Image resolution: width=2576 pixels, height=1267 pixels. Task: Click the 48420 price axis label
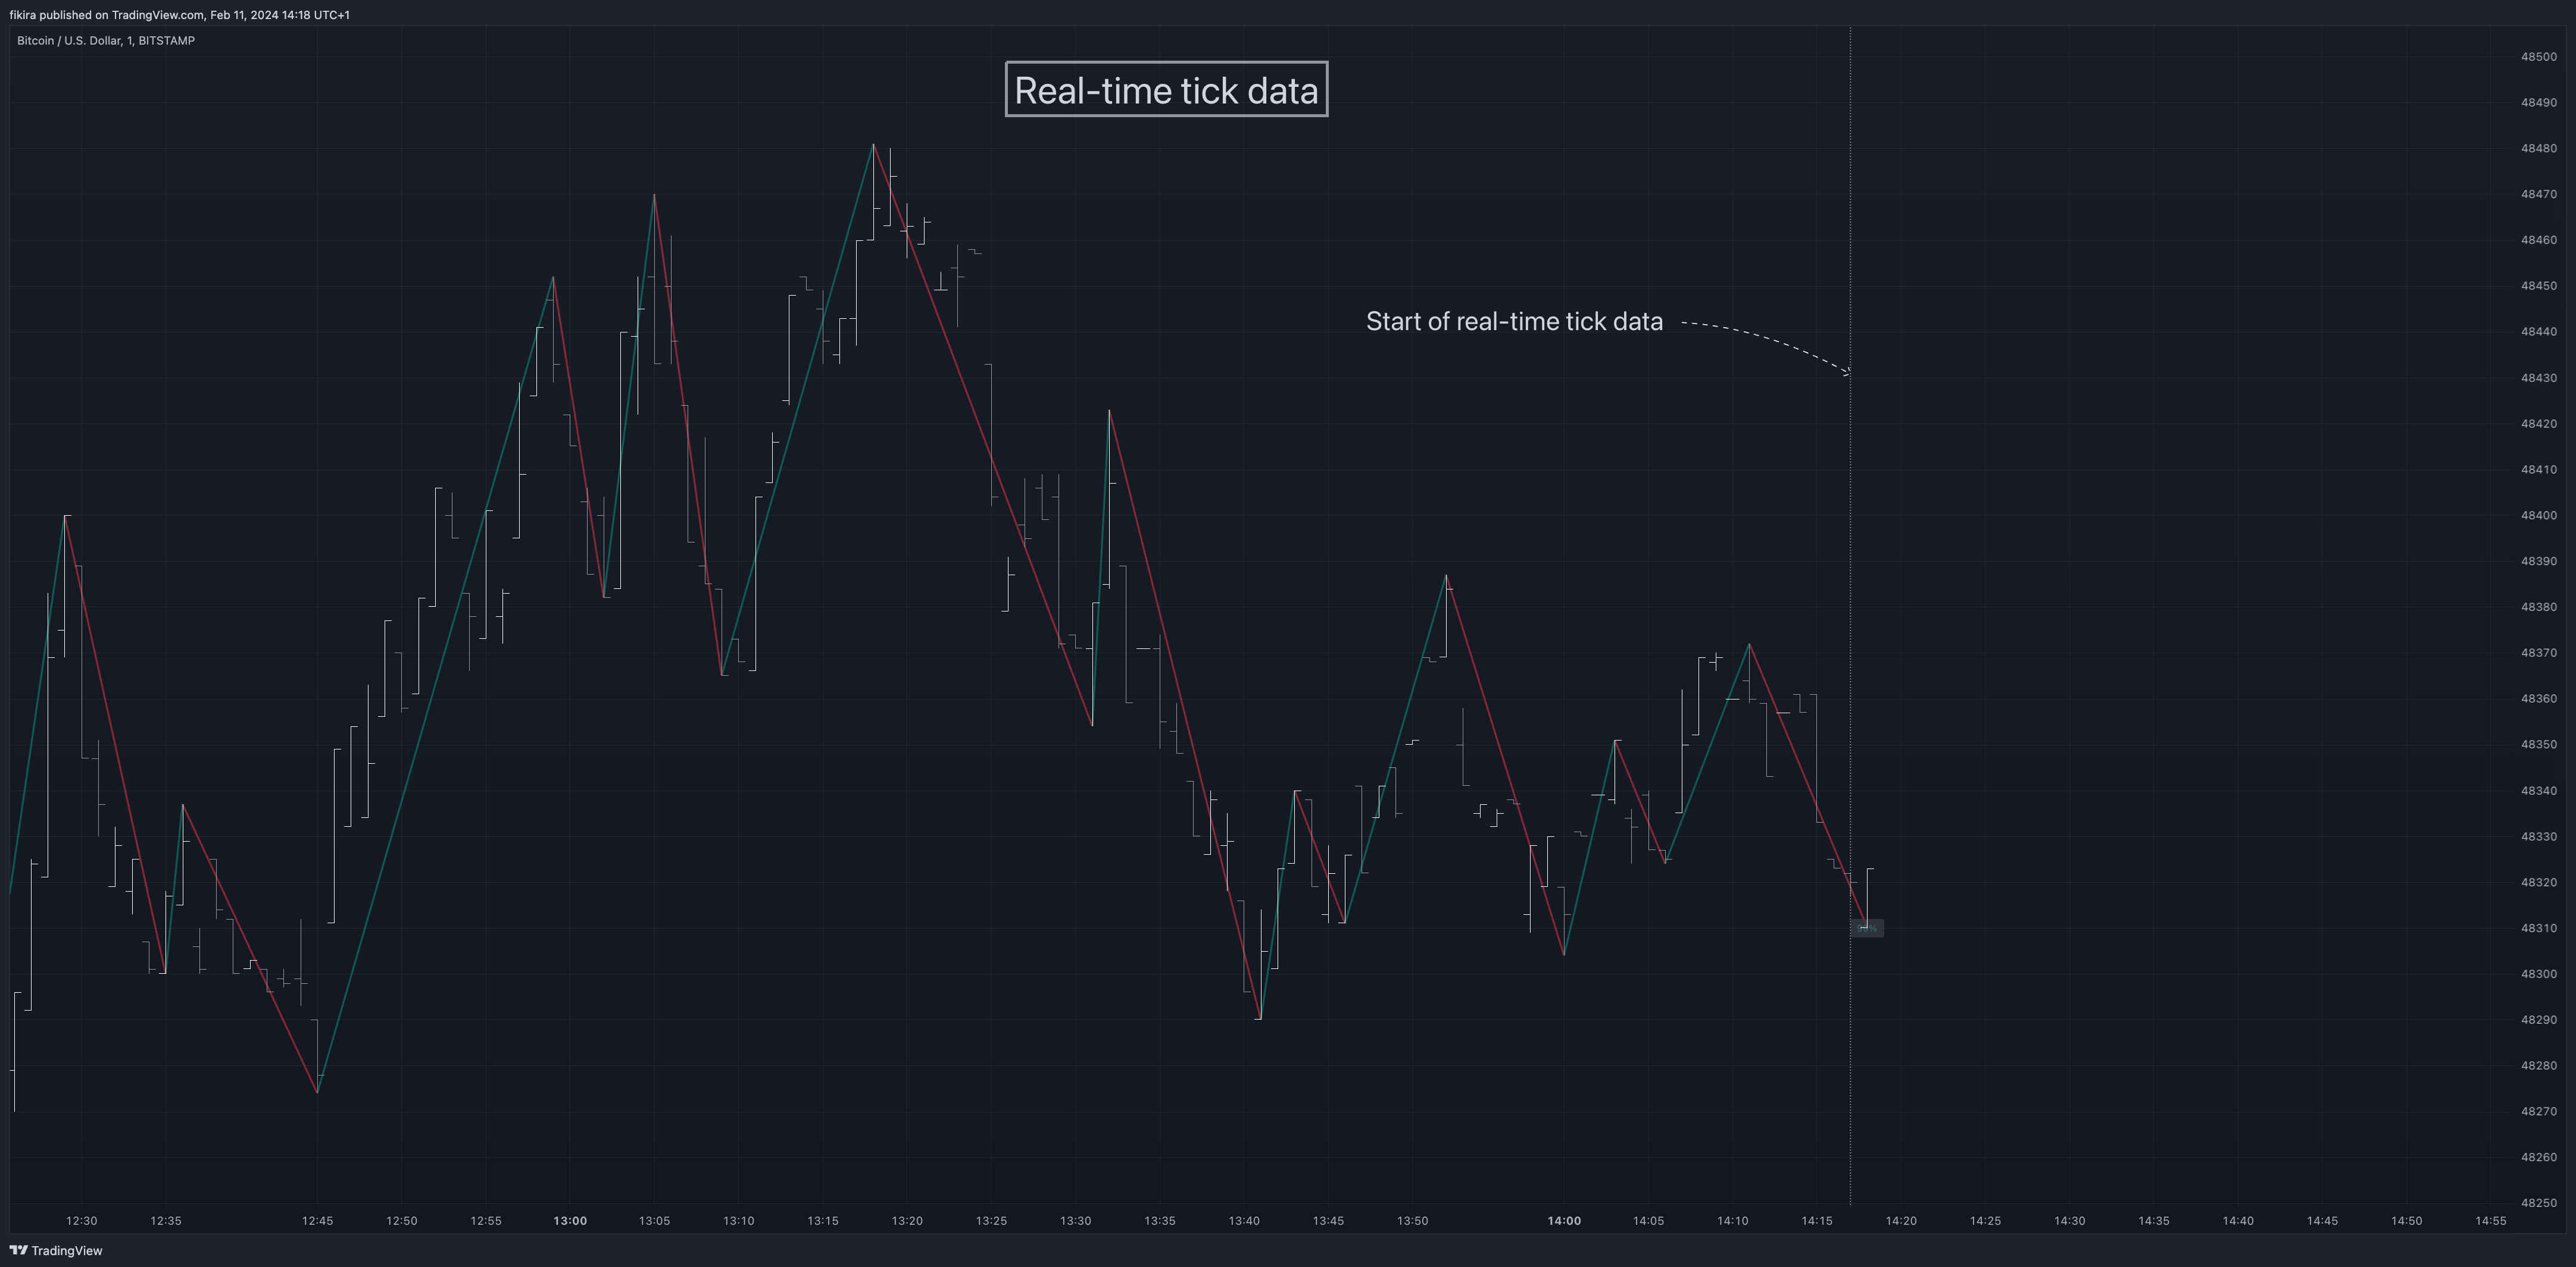[x=2539, y=424]
